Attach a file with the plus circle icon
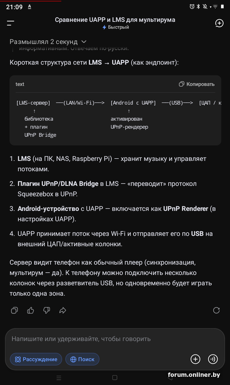The width and height of the screenshot is (230, 385). (x=195, y=359)
